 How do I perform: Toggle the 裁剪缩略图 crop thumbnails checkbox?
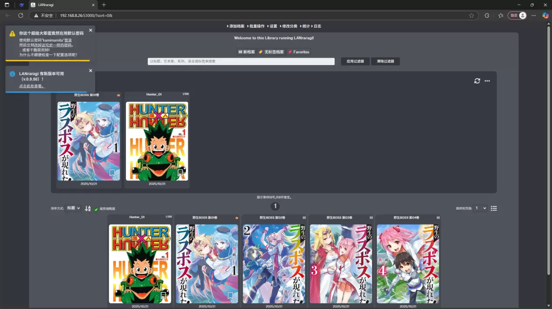pyautogui.click(x=96, y=209)
